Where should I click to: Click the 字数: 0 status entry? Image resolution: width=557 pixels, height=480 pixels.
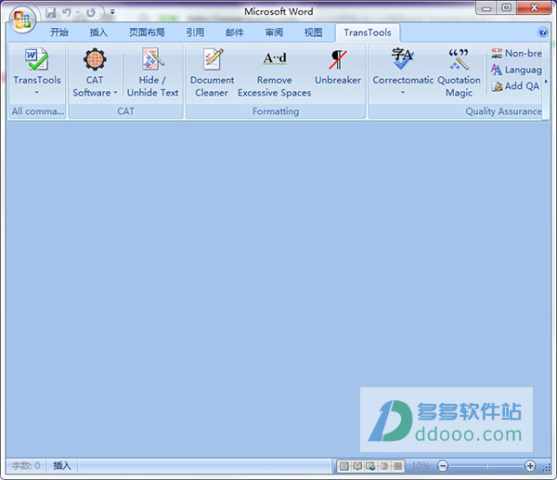[26, 465]
